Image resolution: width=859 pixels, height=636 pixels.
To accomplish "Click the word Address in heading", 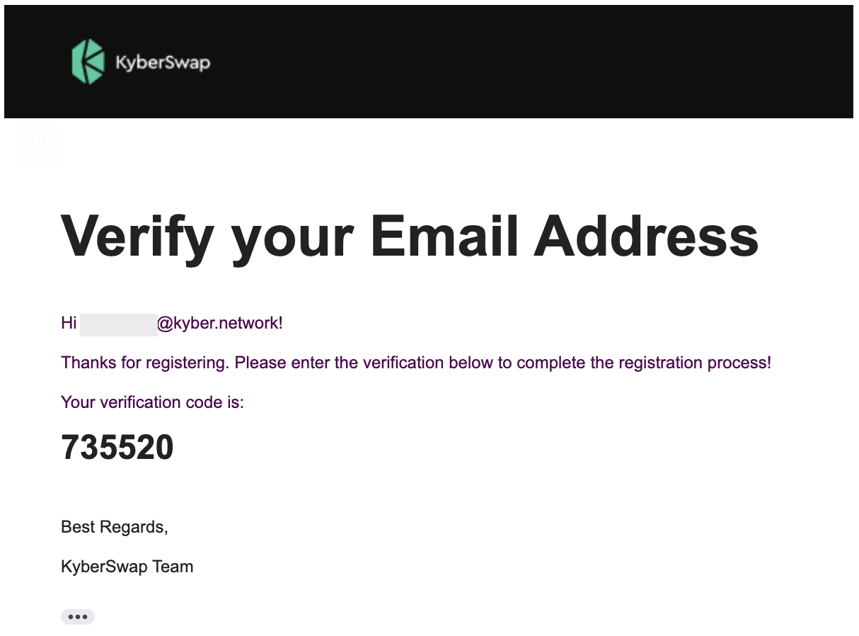I will point(646,237).
